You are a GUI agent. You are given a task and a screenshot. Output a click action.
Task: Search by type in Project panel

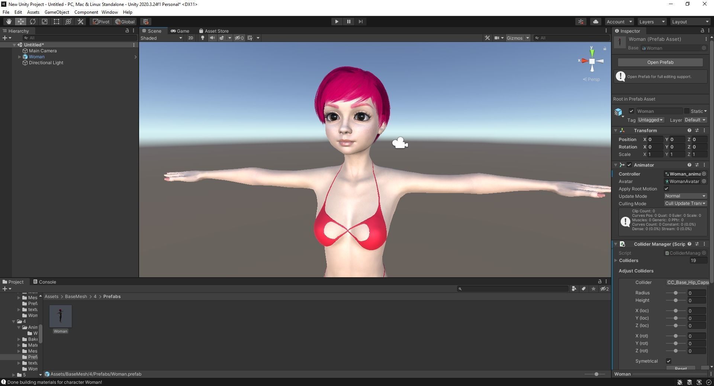point(574,289)
